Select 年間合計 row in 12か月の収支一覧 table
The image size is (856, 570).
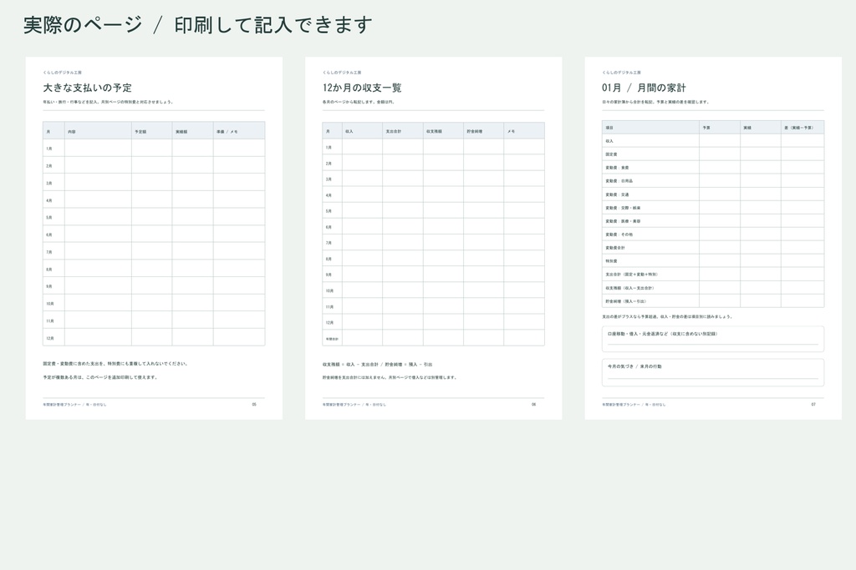click(434, 338)
